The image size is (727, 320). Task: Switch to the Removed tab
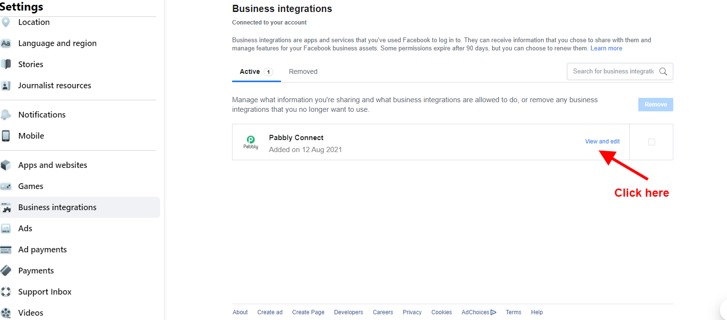tap(303, 71)
